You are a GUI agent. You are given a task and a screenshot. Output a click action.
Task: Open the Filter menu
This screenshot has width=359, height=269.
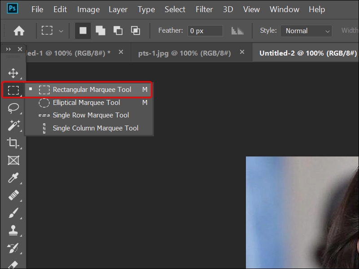click(x=204, y=9)
